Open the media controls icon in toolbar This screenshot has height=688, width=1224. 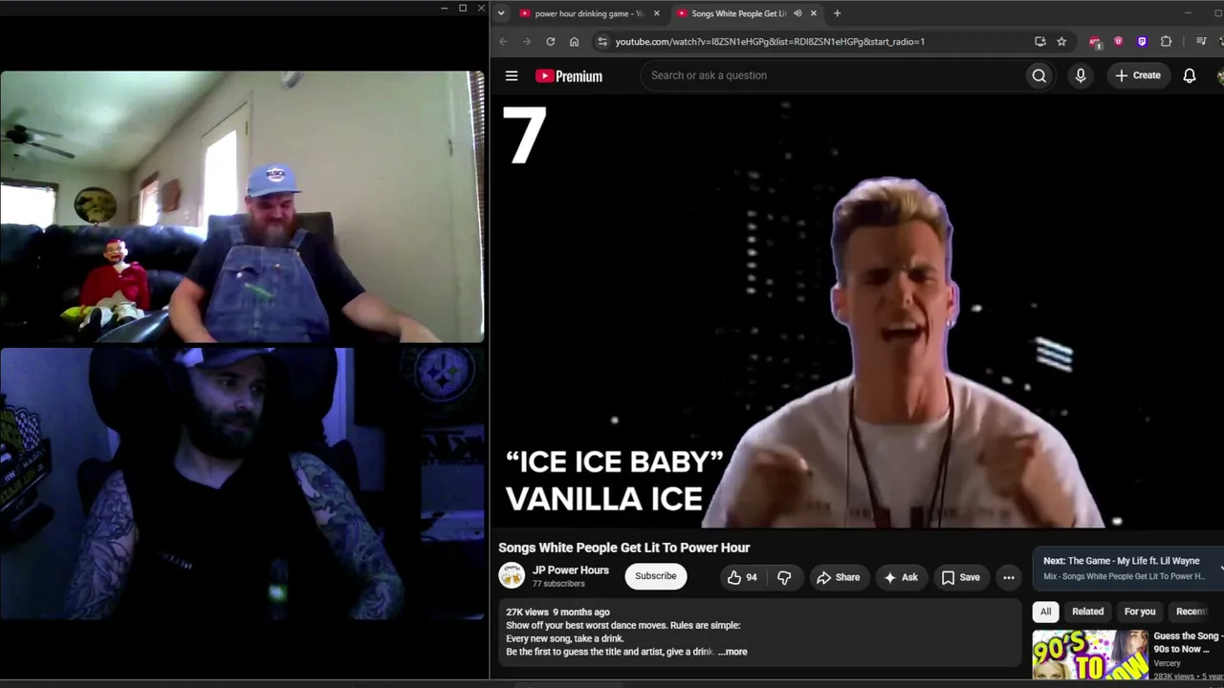click(x=1201, y=41)
